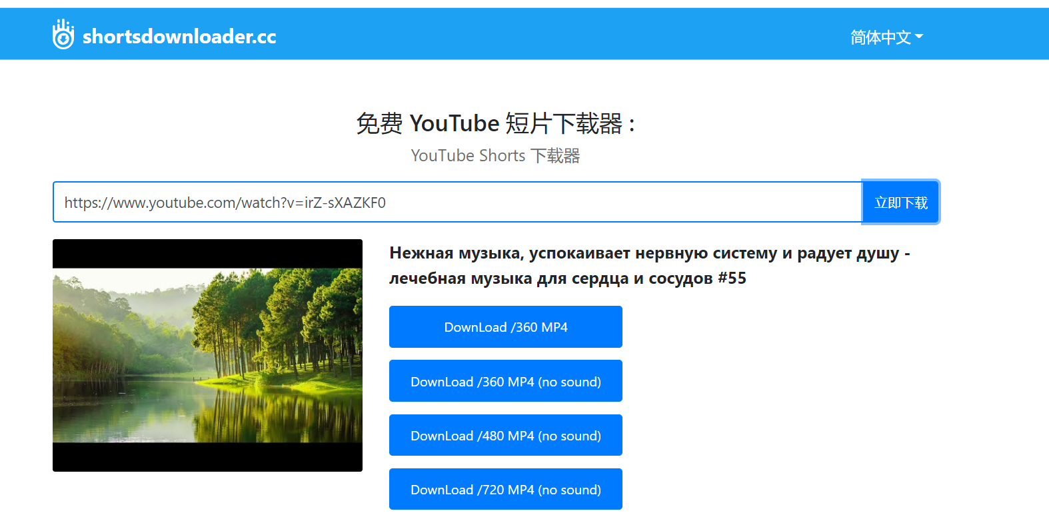Open the forest lake video thumbnail
Screen dimensions: 1049x515
click(207, 355)
